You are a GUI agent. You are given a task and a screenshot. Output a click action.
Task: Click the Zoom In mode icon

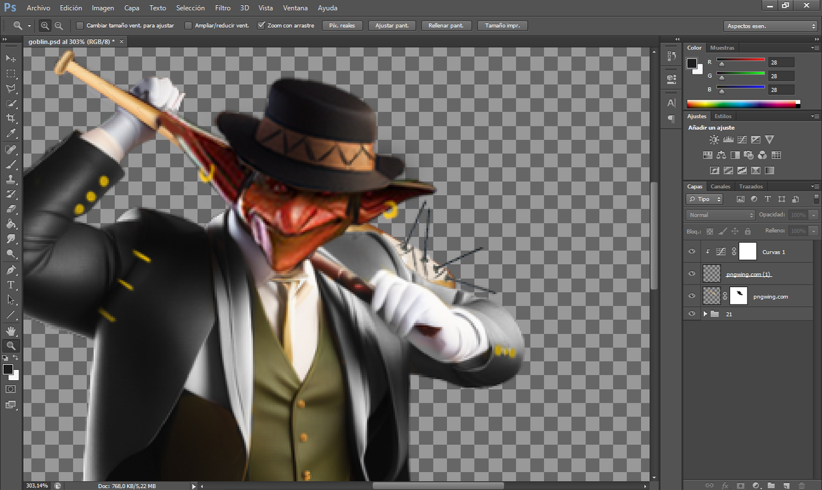(45, 26)
